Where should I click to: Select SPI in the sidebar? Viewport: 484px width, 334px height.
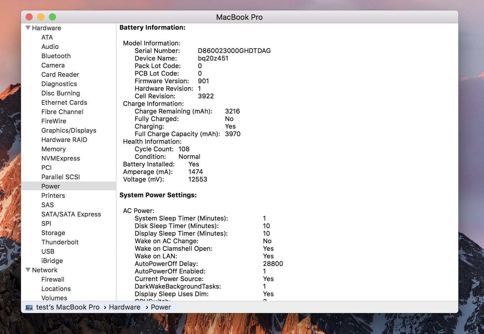[x=46, y=223]
